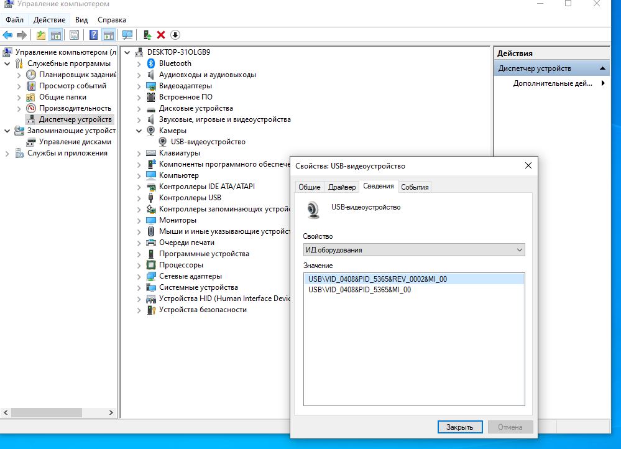The height and width of the screenshot is (449, 621).
Task: Open the ИД оборудования property dropdown
Action: (520, 249)
